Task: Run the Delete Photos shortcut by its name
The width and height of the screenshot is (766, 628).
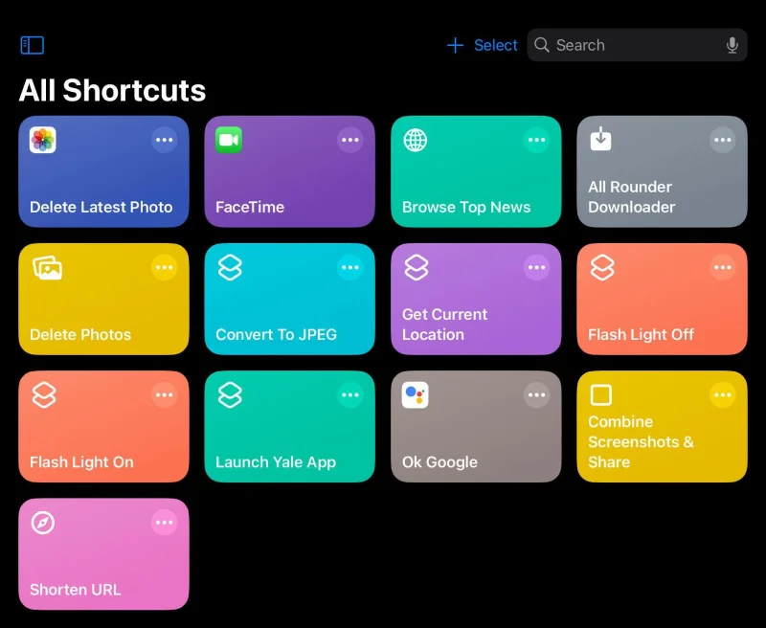Action: click(x=80, y=334)
